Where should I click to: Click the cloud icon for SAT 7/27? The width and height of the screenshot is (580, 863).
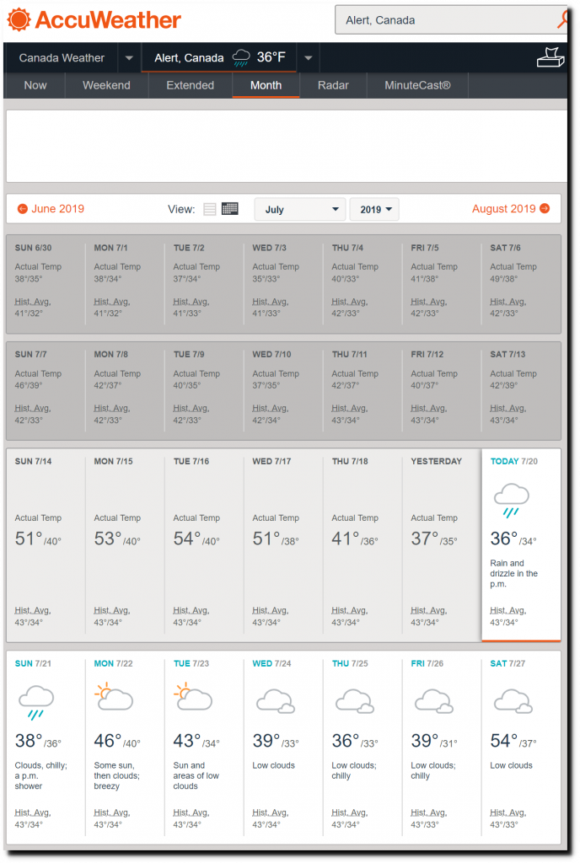[513, 700]
